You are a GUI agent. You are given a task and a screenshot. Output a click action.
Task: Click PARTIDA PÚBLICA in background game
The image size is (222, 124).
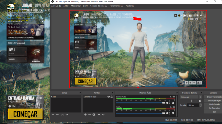coord(32,10)
